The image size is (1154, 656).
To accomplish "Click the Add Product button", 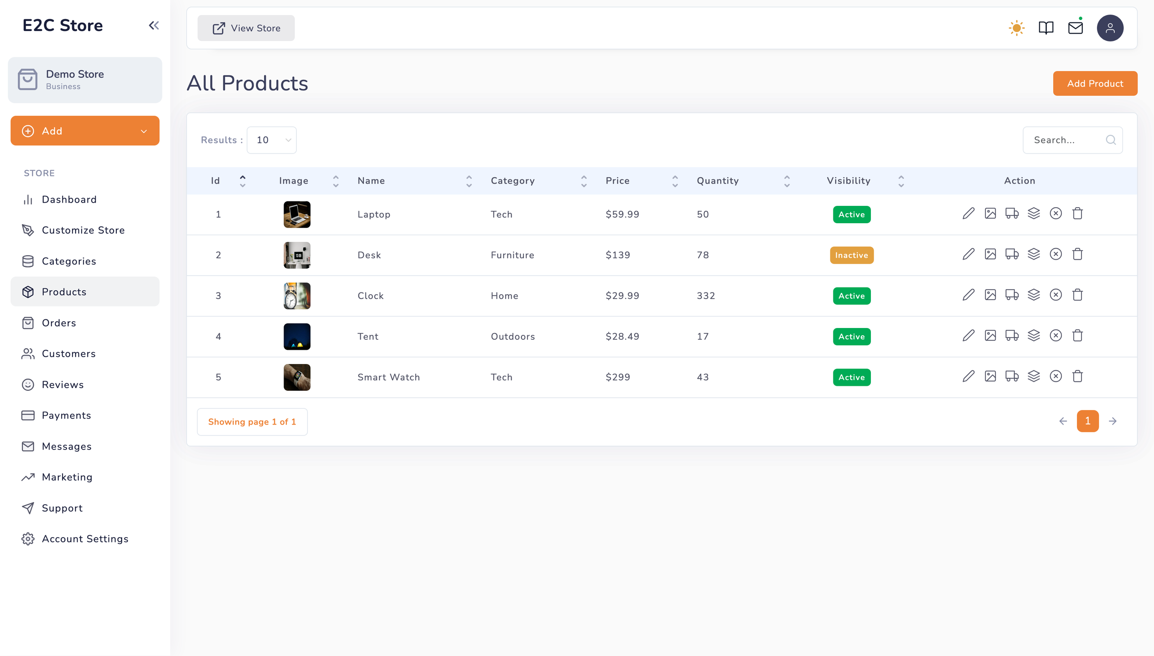I will (1095, 84).
